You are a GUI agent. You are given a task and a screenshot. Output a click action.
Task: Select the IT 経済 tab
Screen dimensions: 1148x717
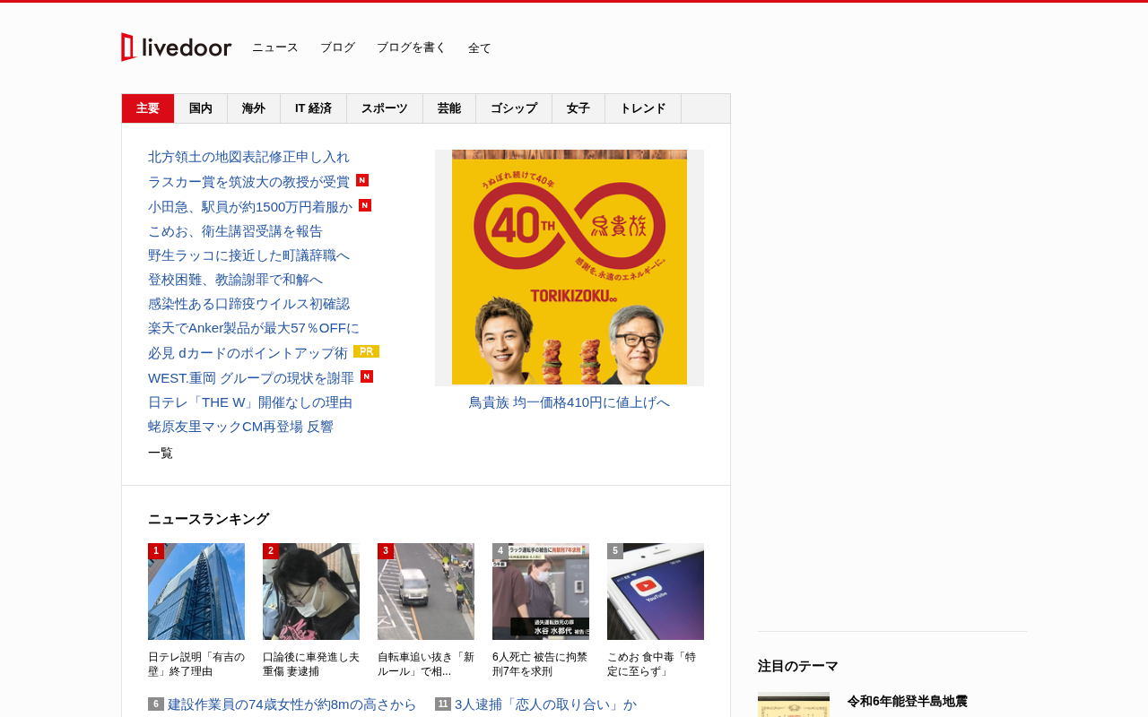click(x=314, y=108)
